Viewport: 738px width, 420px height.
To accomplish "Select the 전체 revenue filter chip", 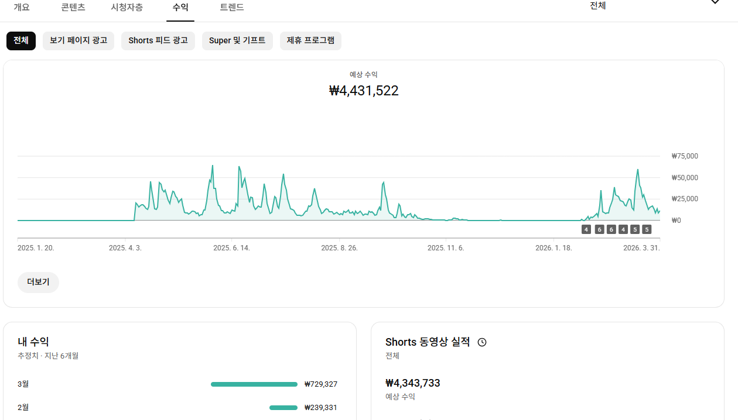I will (21, 40).
